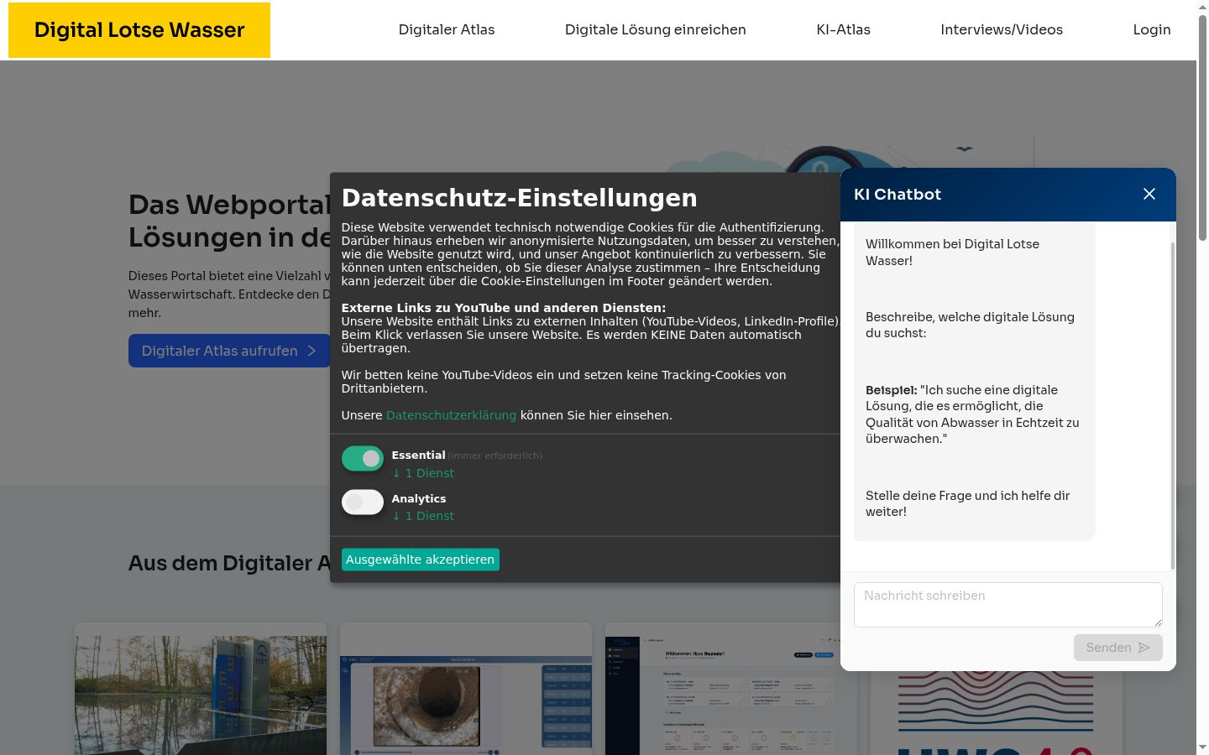
Task: Enable the Analytics cookies switch
Action: tap(363, 502)
